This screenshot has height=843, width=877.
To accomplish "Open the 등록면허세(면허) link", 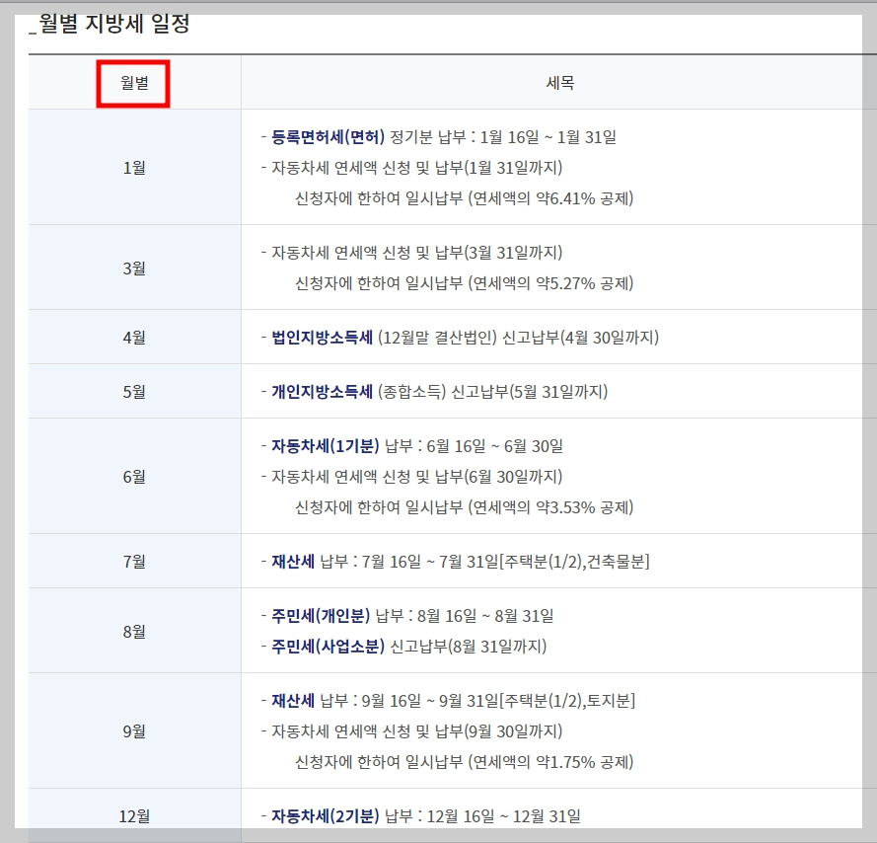I will 329,137.
